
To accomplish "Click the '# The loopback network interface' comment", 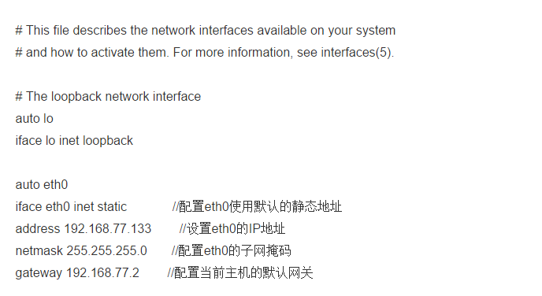I will click(108, 96).
